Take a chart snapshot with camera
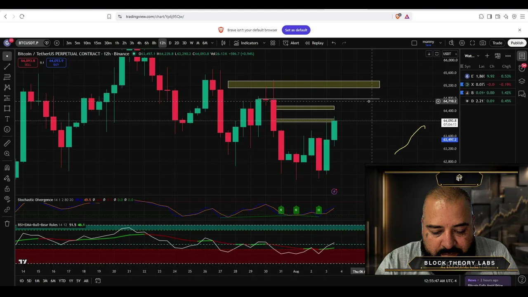Viewport: 528px width, 297px height. pyautogui.click(x=483, y=43)
